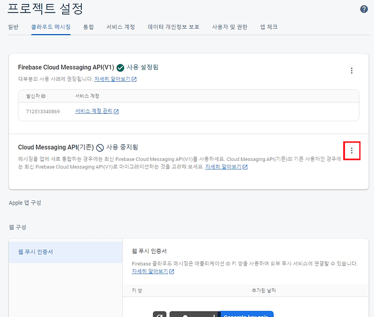The height and width of the screenshot is (317, 374).
Task: Follow the 서비스 계정 관리 link
Action: point(94,111)
